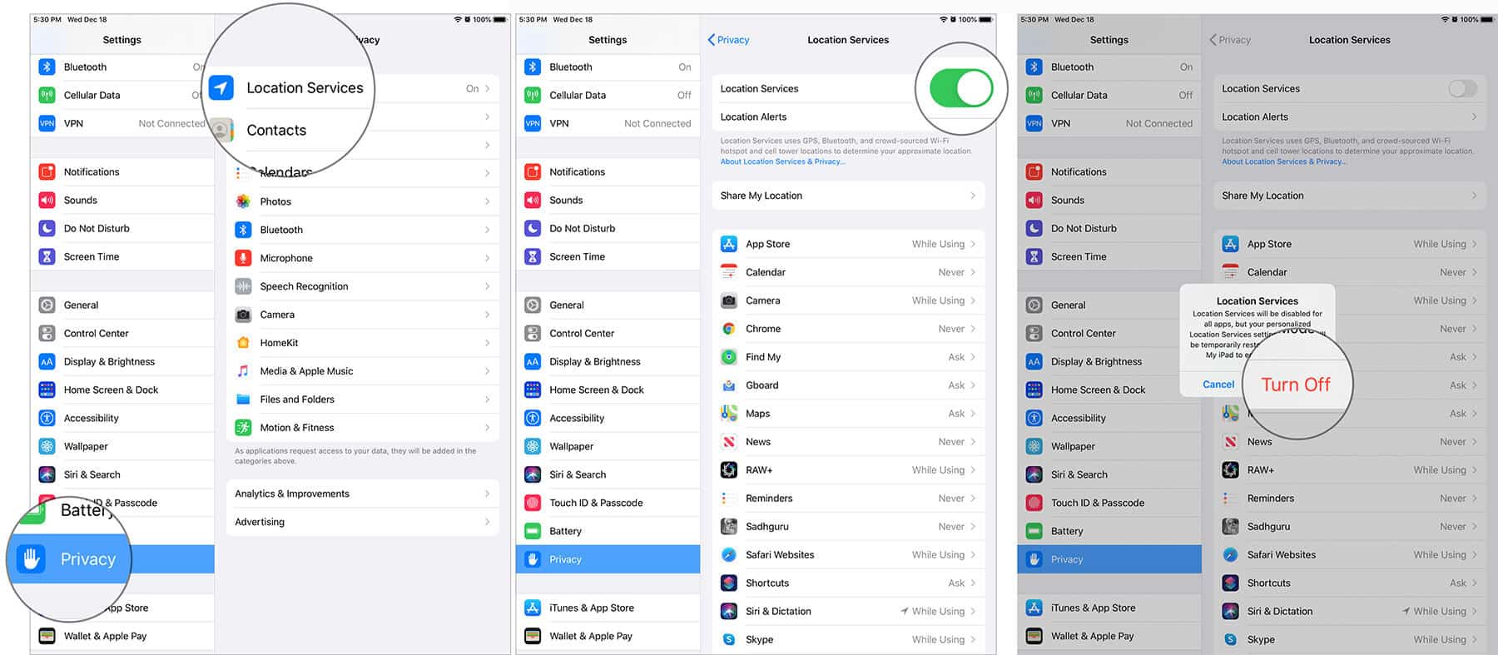Select Privacy row in middle screenshot's sidebar
This screenshot has height=655, width=1498.
608,559
